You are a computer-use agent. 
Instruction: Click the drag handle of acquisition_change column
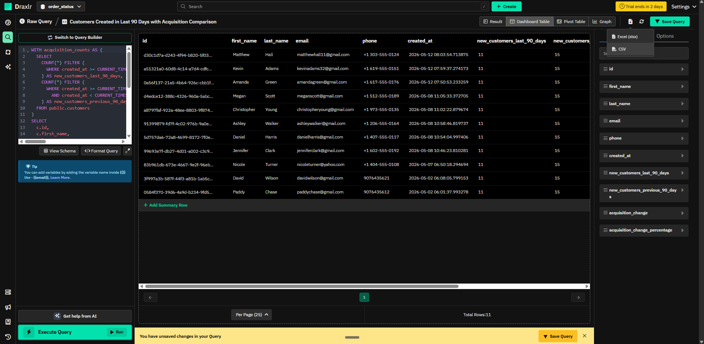(x=605, y=212)
